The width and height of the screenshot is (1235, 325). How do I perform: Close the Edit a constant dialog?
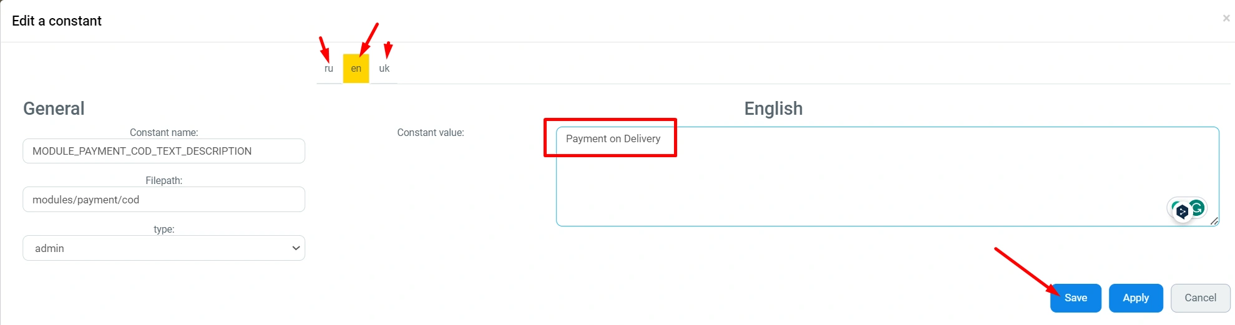click(x=1226, y=19)
